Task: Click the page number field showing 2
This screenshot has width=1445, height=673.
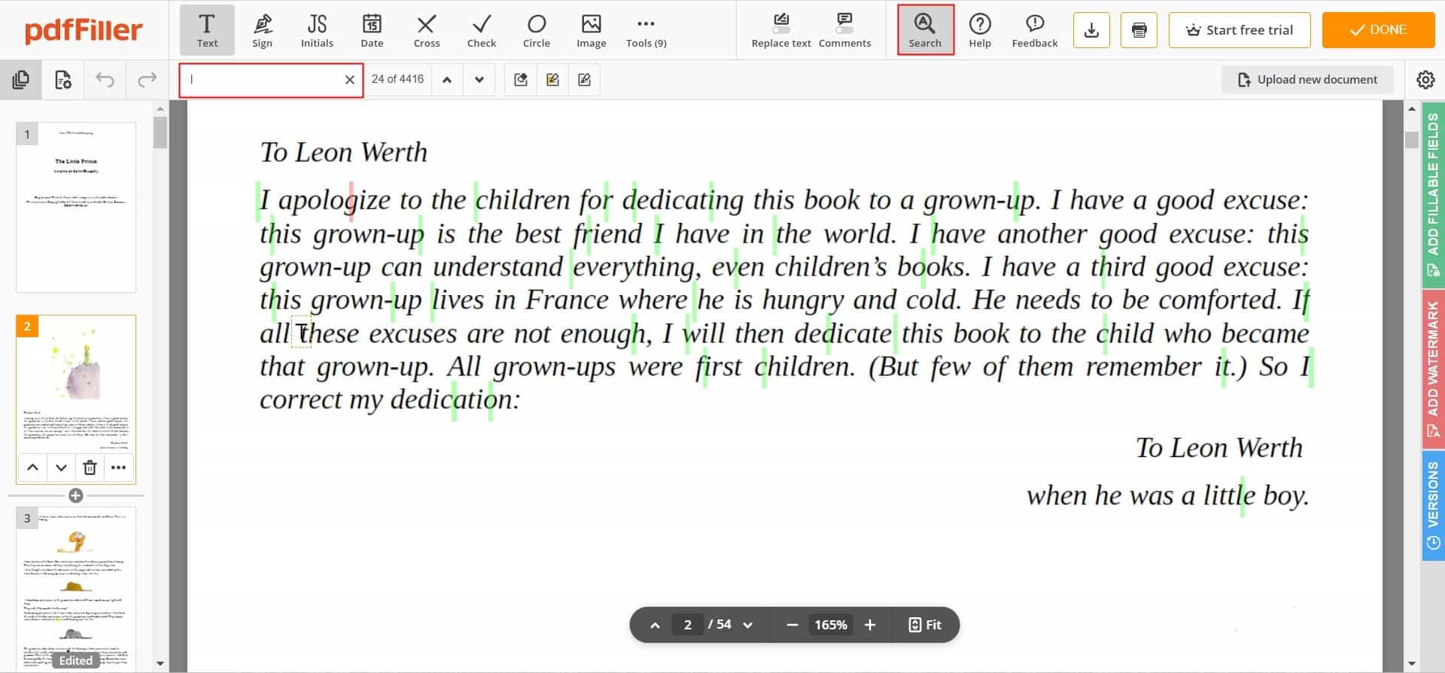Action: point(687,625)
